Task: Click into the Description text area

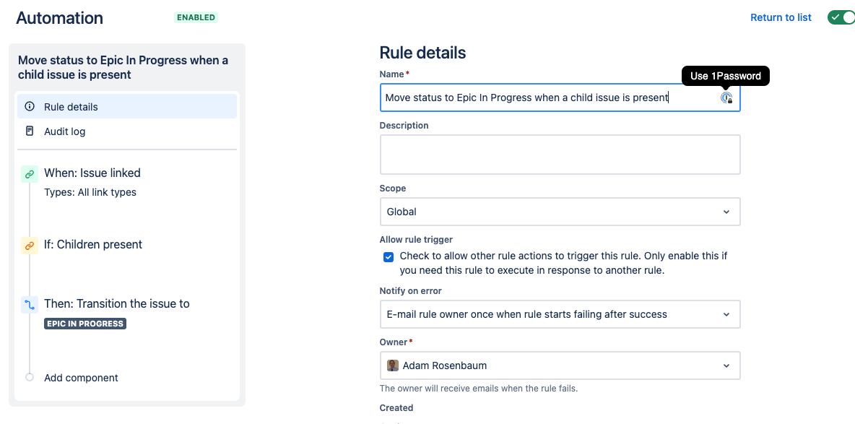Action: 560,155
